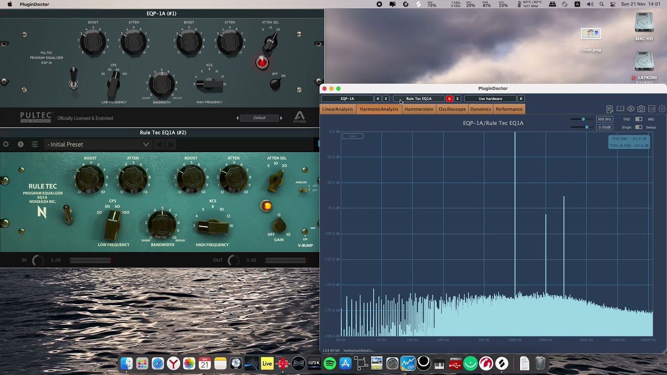The height and width of the screenshot is (375, 667).
Task: Open Spotlight search in the menu bar
Action: 602,4
